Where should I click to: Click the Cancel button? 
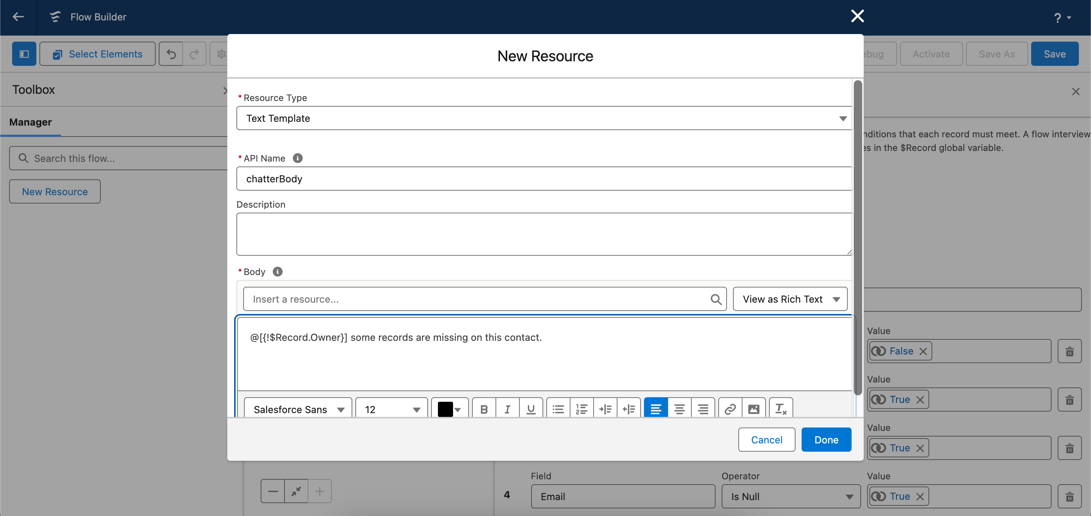(x=766, y=440)
